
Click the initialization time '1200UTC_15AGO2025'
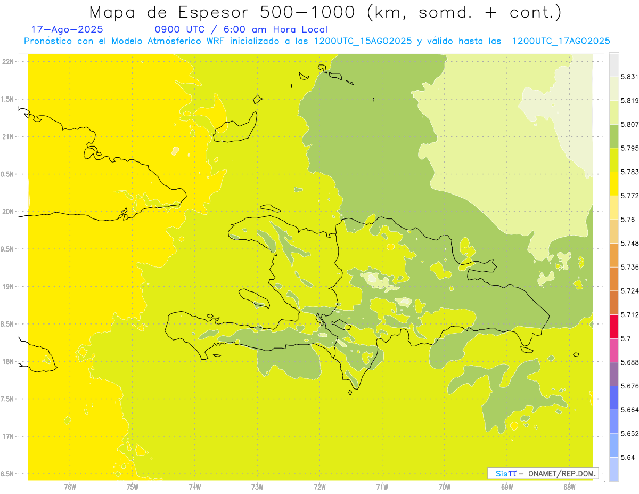coord(363,41)
